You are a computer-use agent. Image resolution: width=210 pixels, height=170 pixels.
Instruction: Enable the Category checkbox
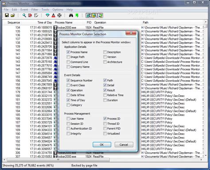68,105
